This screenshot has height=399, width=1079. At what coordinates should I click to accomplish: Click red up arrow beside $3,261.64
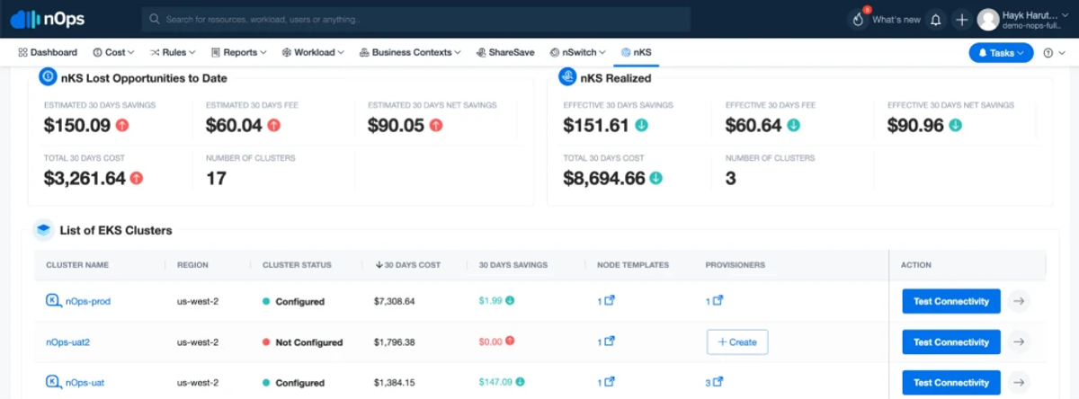click(x=138, y=178)
